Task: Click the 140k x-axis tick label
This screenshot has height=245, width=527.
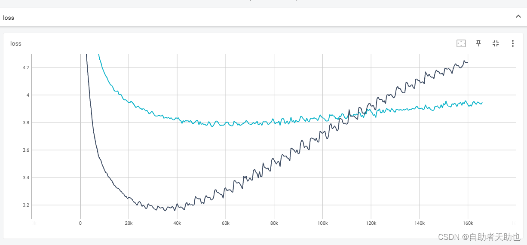Action: click(420, 224)
